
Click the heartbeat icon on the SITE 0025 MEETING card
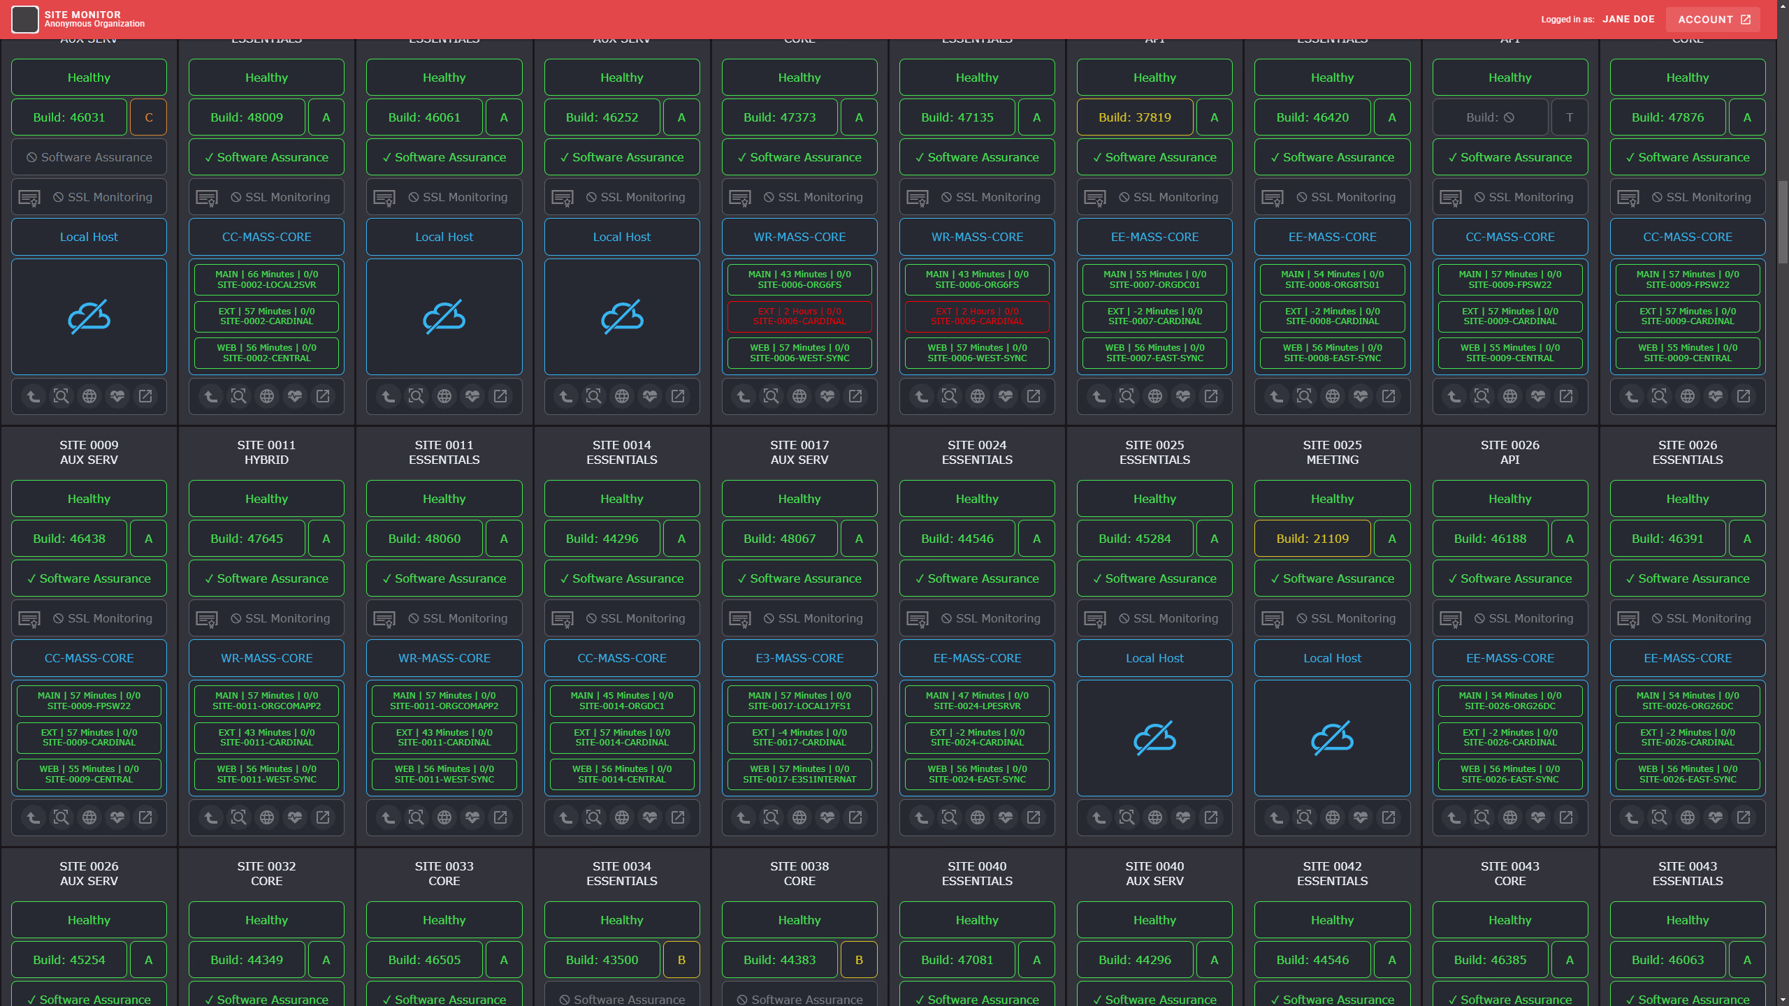1360,817
